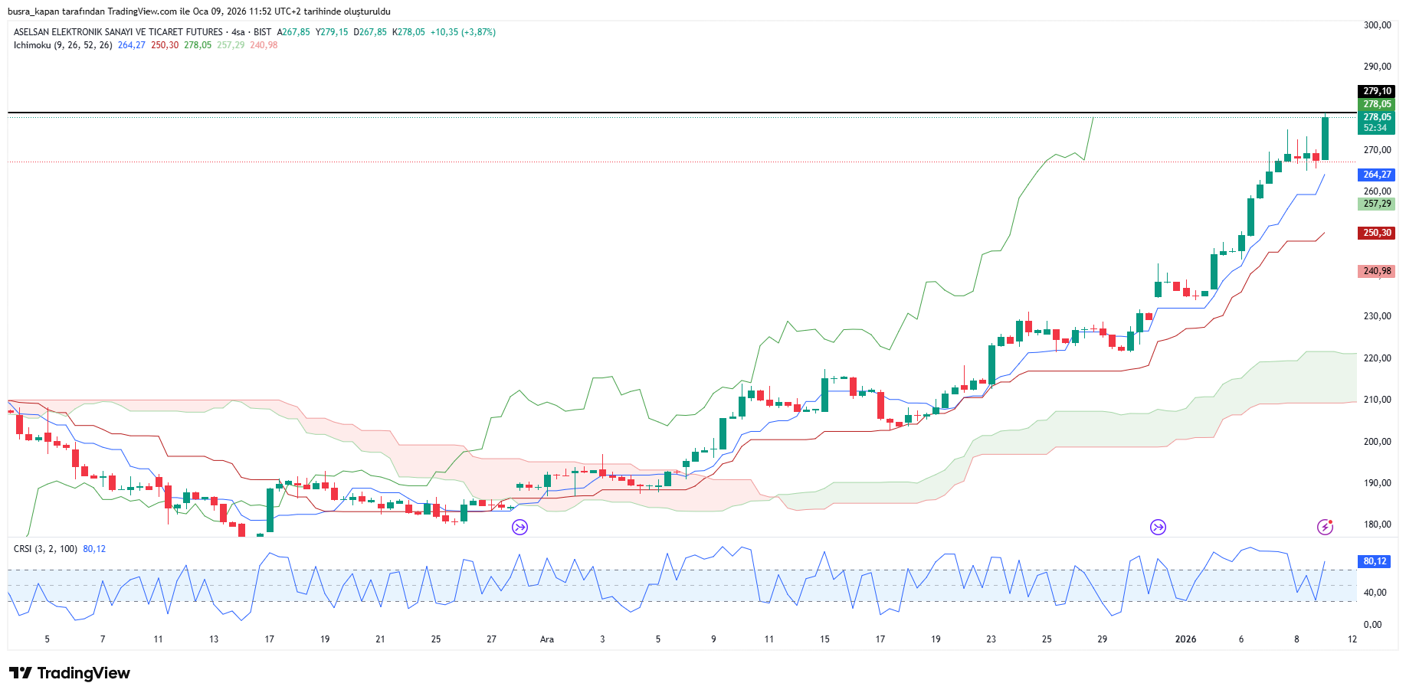This screenshot has width=1406, height=696.
Task: Click the 2026 label on the time axis
Action: pos(1185,639)
